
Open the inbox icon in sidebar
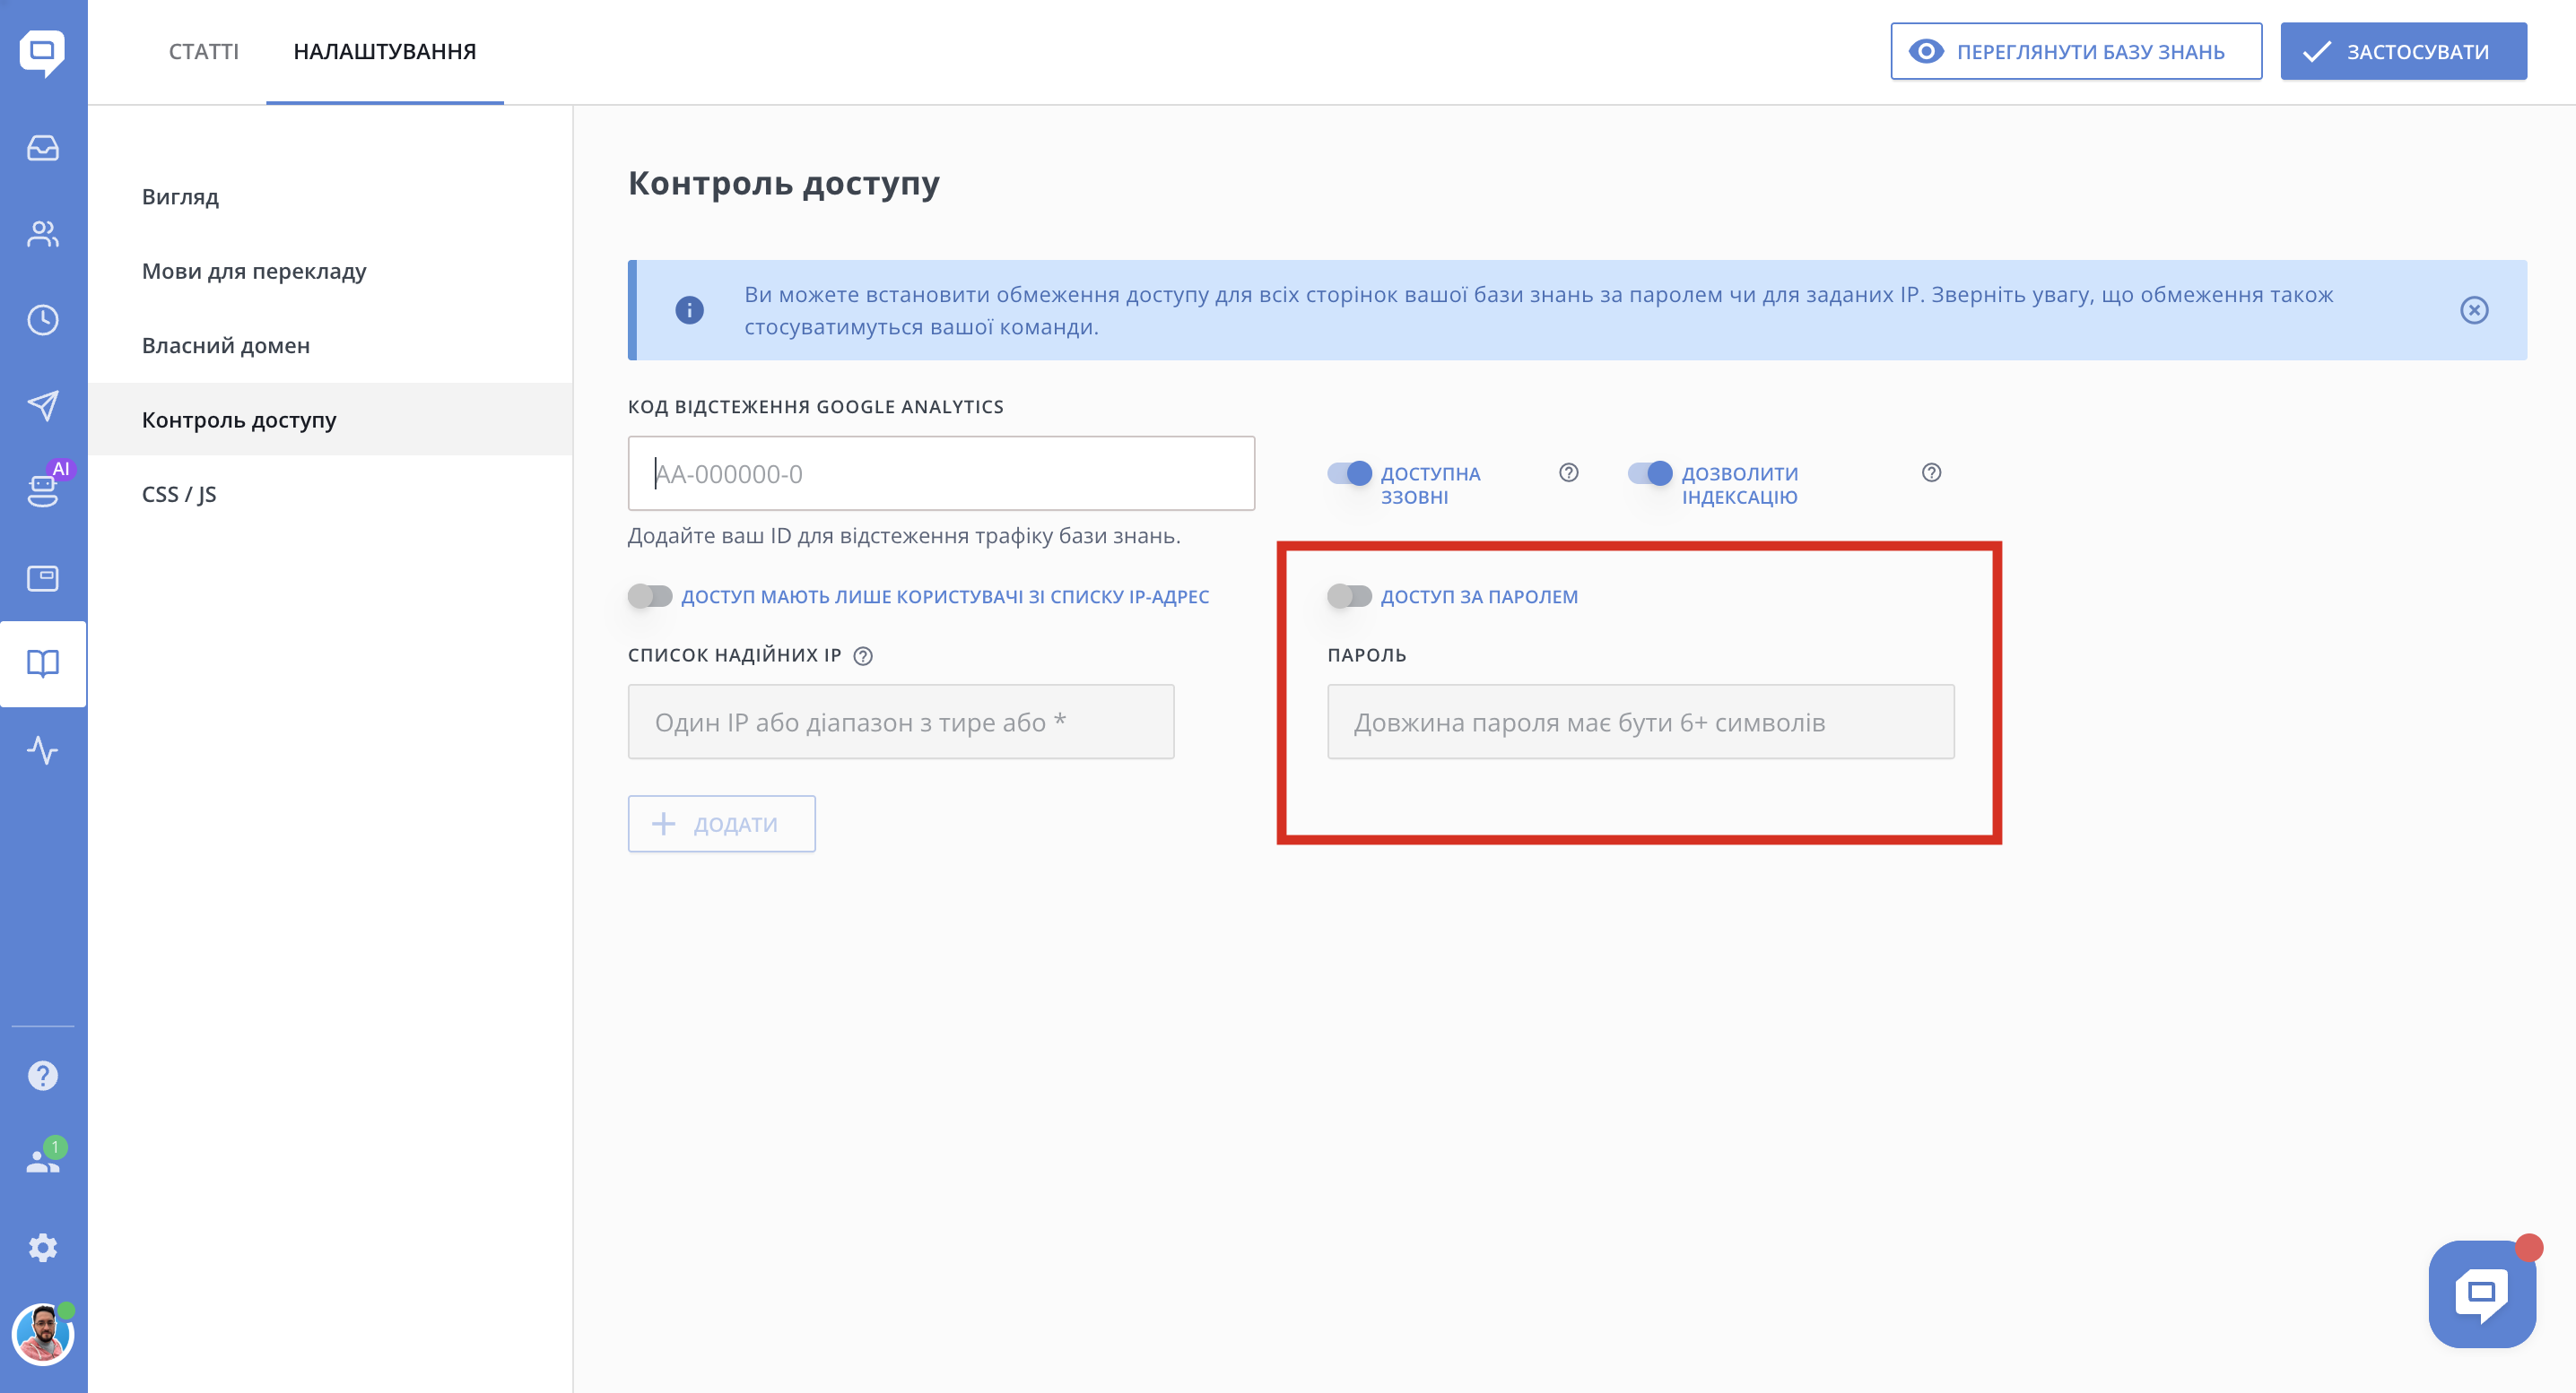42,148
